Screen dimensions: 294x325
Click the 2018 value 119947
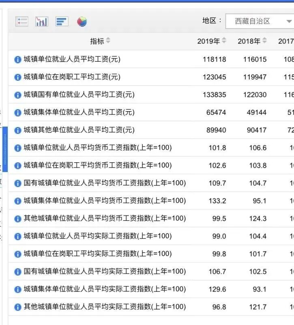[255, 77]
